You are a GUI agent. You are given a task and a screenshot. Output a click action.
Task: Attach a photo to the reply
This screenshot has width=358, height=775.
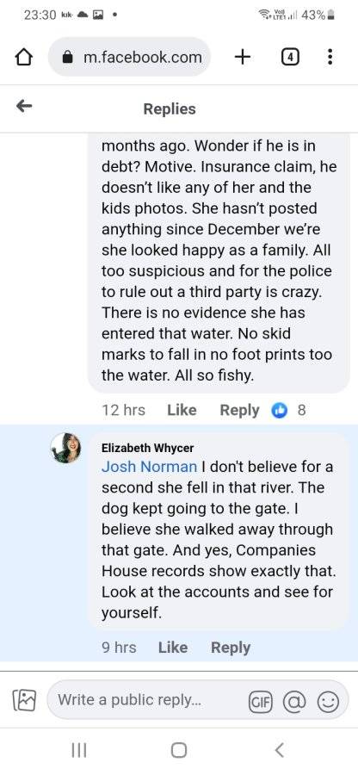24,700
